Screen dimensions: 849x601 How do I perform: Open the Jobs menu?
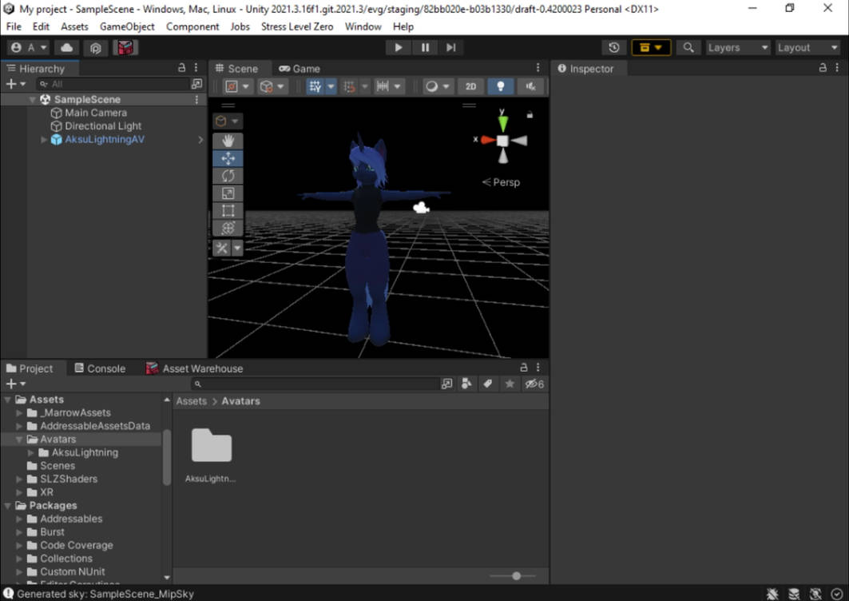(240, 26)
